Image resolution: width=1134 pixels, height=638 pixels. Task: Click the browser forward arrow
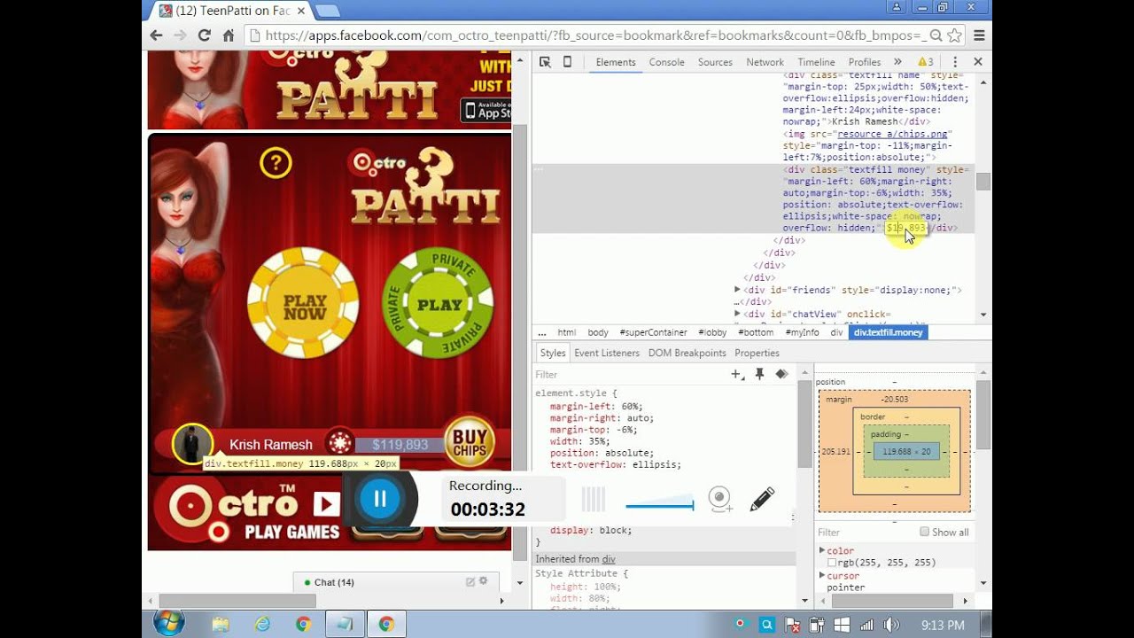point(181,35)
